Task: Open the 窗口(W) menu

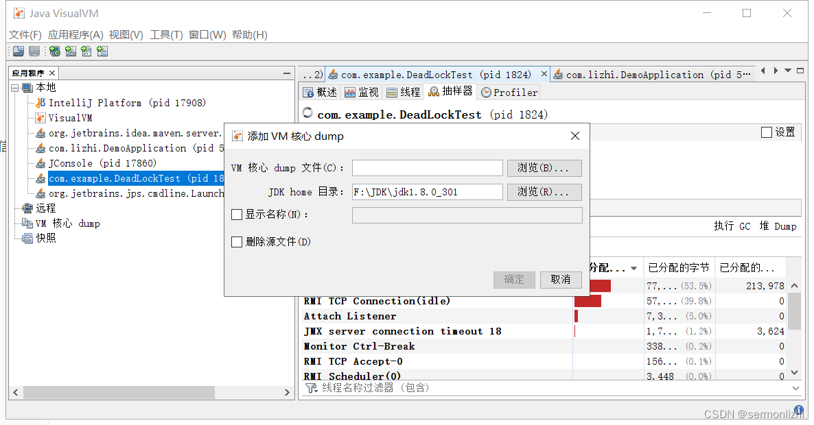Action: pos(207,35)
